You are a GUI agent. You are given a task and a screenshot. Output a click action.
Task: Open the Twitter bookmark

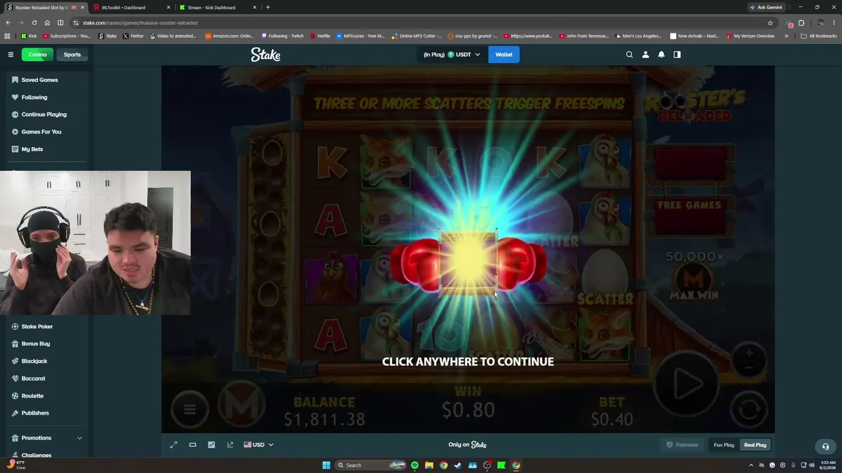[133, 36]
